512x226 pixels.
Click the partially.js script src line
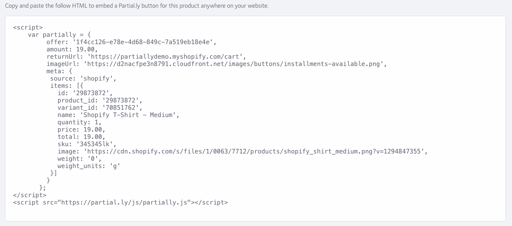click(x=120, y=203)
